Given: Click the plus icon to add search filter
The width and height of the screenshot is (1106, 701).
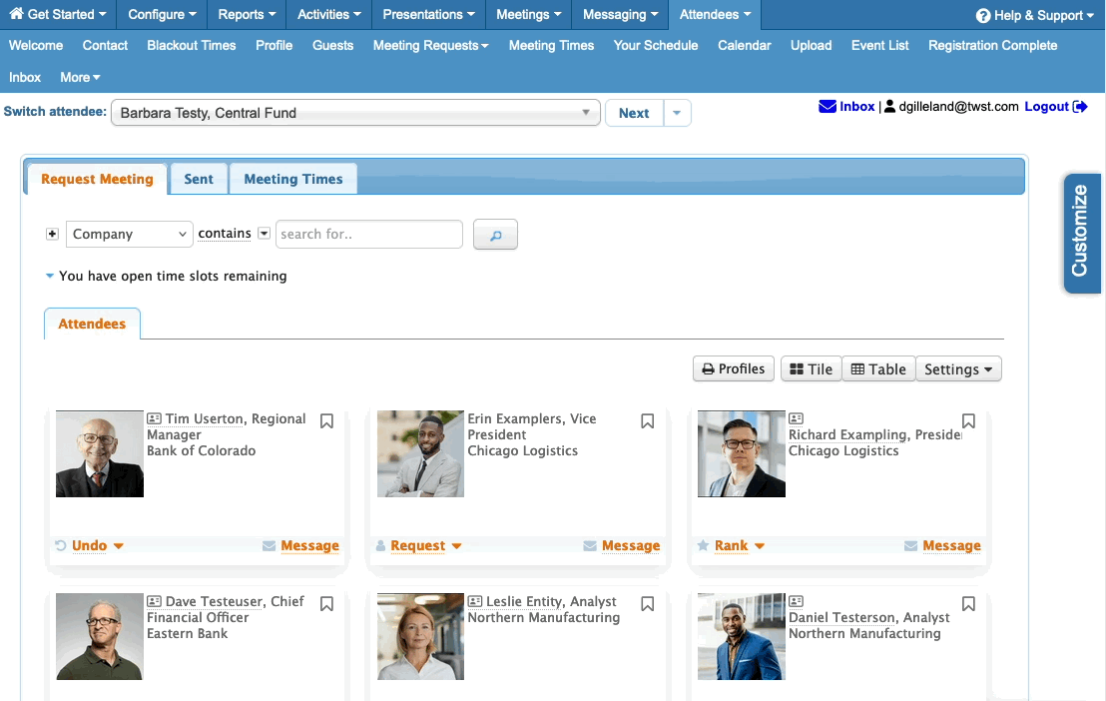Looking at the screenshot, I should (52, 234).
